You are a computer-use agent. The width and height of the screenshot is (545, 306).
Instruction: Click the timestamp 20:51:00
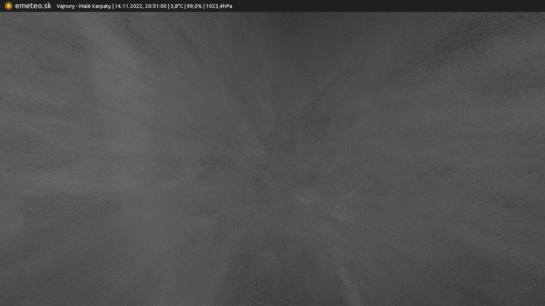156,6
